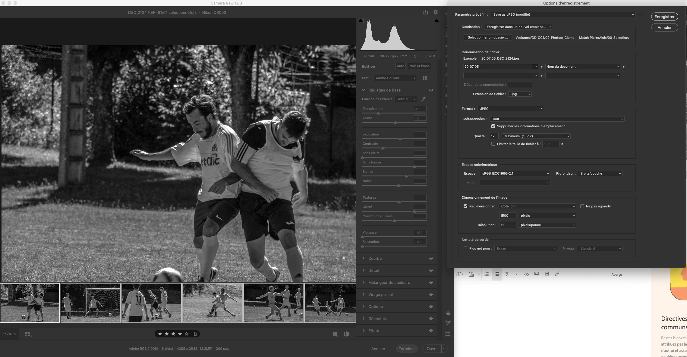Click the save image icon in header

(x=425, y=12)
